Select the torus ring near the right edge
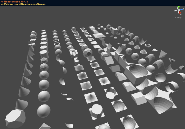185x129 pixels. [x=148, y=45]
